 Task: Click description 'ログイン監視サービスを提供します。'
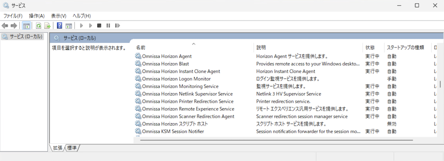tap(288, 79)
